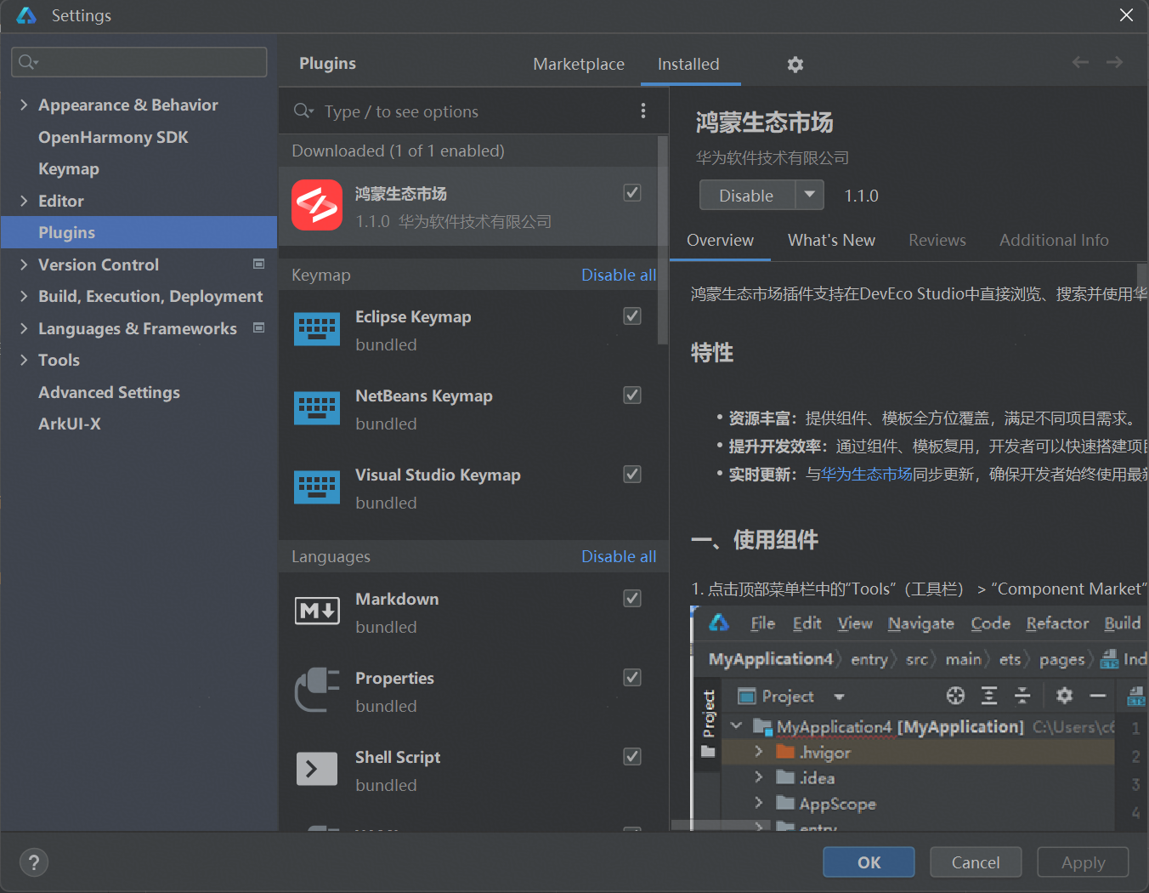Select OpenHarmony SDK settings
The width and height of the screenshot is (1149, 893).
pos(113,137)
